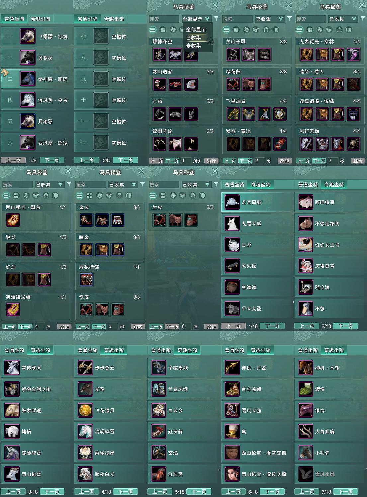
Task: Open the 全部显示 filter combo box
Action: [x=196, y=19]
